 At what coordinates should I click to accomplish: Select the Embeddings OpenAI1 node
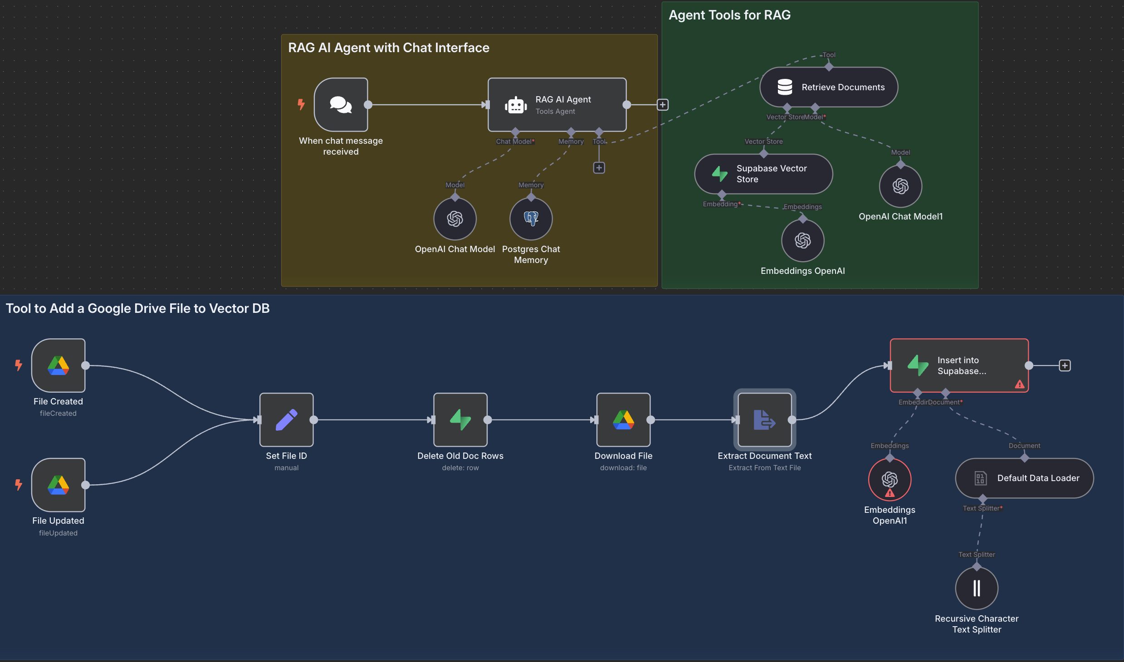tap(889, 479)
